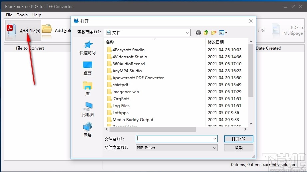Image resolution: width=307 pixels, height=172 pixels.
Task: Click the scroll right arrow in file list
Action: [x=245, y=129]
